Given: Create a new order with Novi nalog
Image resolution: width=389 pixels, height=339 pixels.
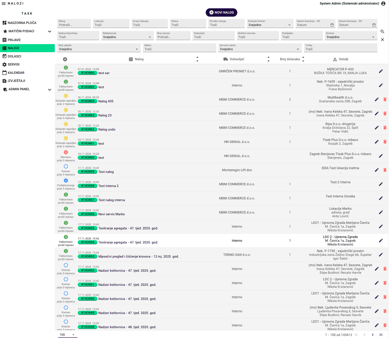Looking at the screenshot, I should click(x=221, y=12).
